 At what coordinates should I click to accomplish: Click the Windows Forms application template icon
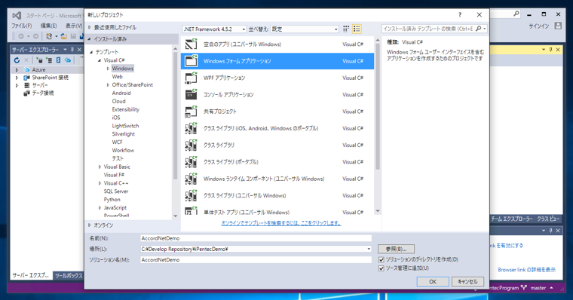tap(191, 60)
